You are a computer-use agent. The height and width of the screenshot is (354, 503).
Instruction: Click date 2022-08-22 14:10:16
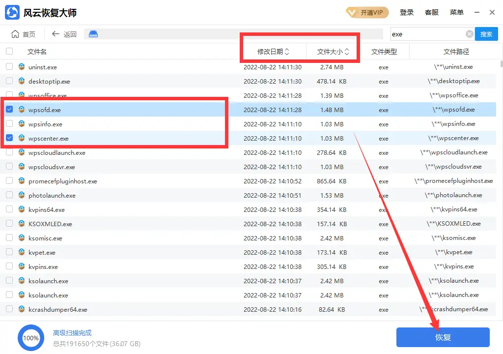(272, 309)
